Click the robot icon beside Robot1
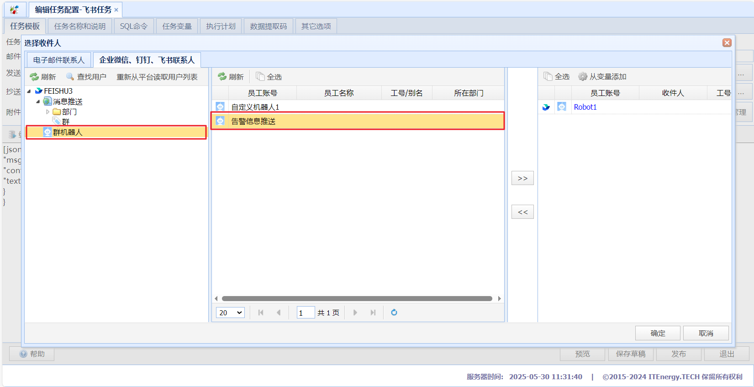The width and height of the screenshot is (754, 387). 562,107
